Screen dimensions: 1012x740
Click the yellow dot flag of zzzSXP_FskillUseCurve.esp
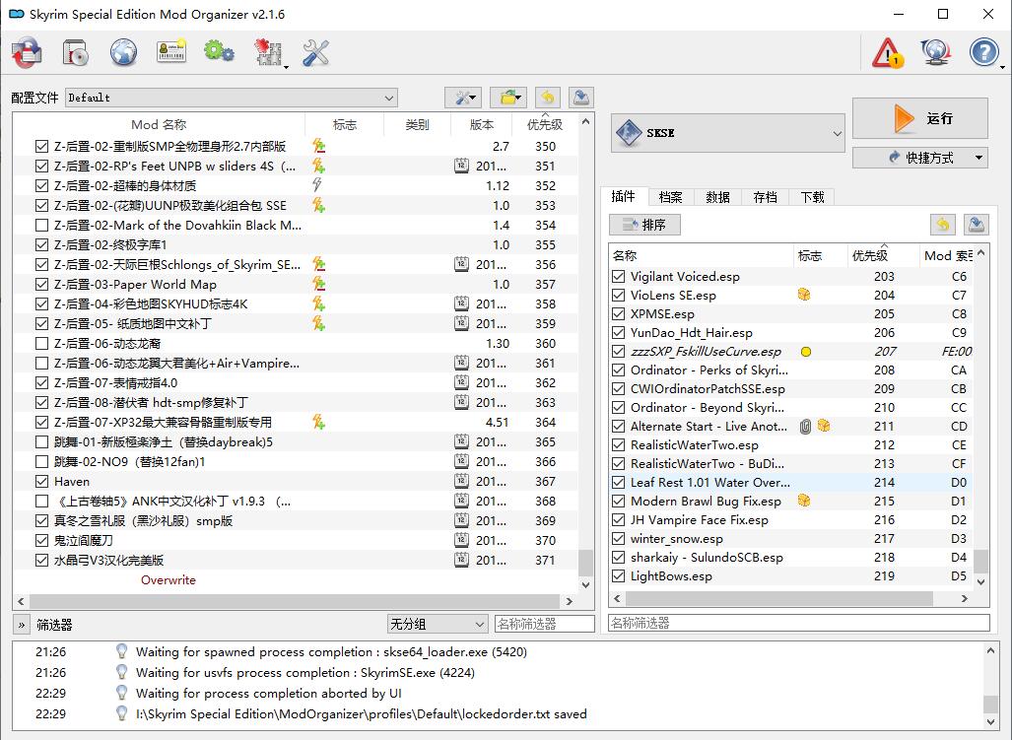tap(805, 352)
